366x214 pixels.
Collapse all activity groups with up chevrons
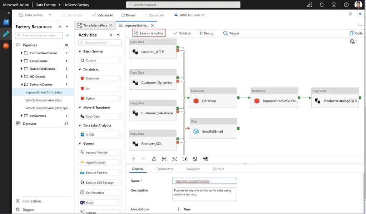tap(111, 35)
